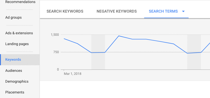Select the Search Terms tab
This screenshot has height=98, width=210.
[x=163, y=11]
